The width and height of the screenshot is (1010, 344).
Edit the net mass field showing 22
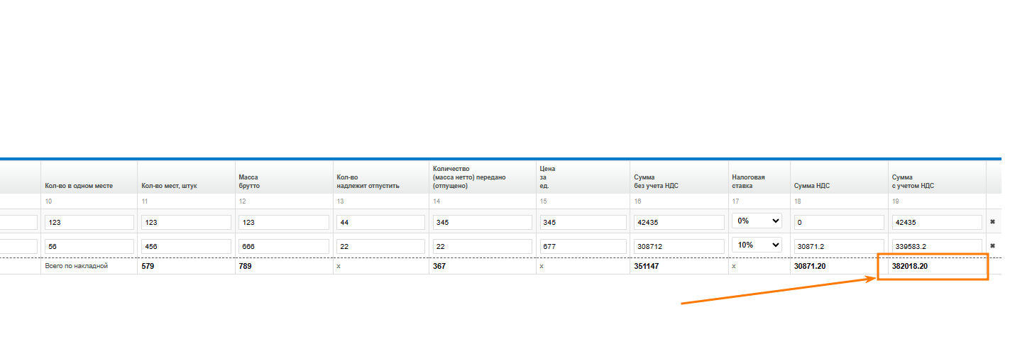[x=483, y=245]
